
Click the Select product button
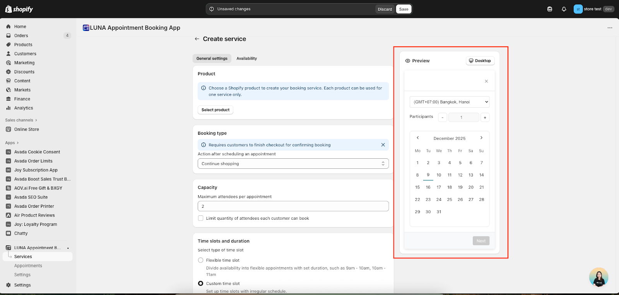215,110
